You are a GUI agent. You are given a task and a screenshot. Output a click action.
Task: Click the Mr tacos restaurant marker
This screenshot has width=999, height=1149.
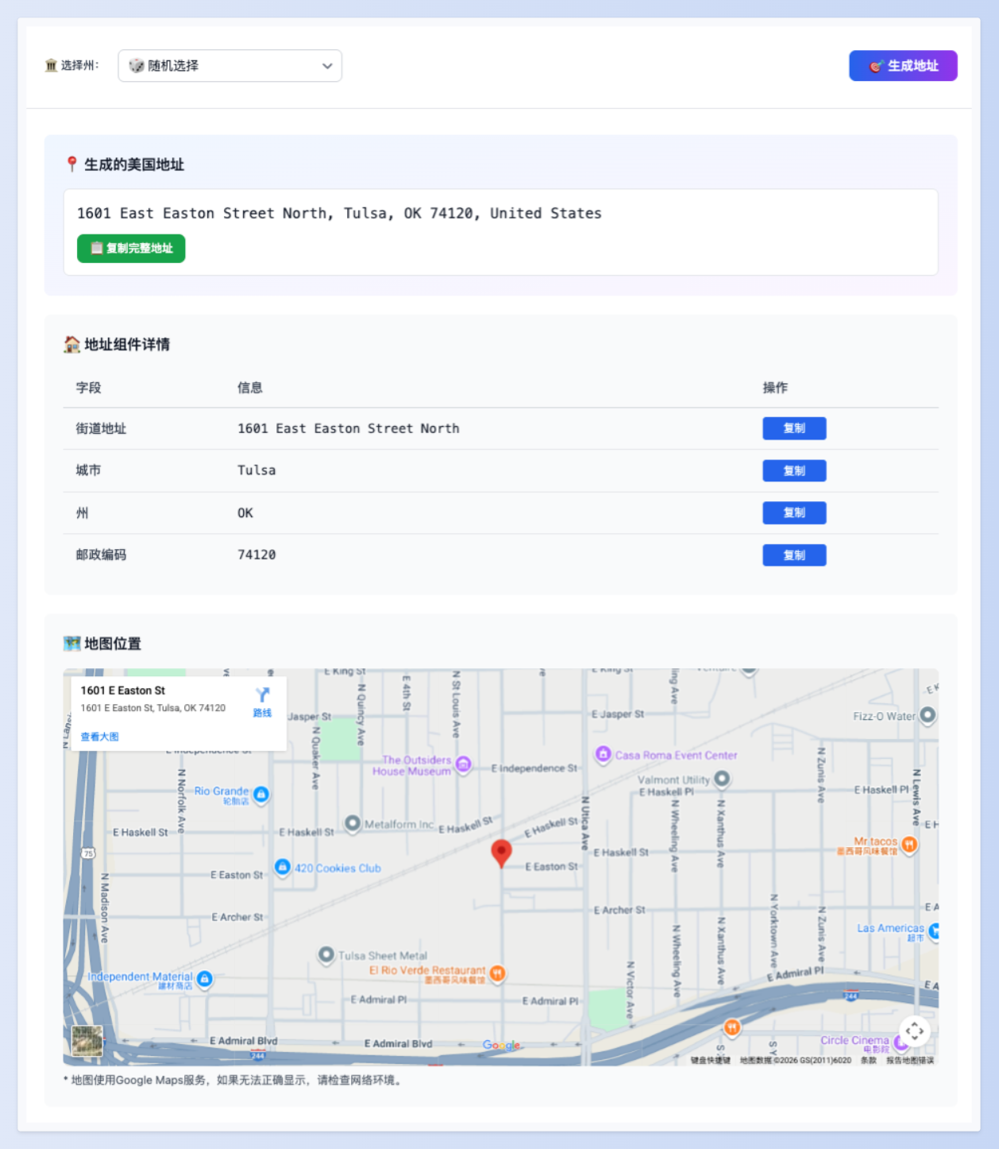pyautogui.click(x=909, y=844)
